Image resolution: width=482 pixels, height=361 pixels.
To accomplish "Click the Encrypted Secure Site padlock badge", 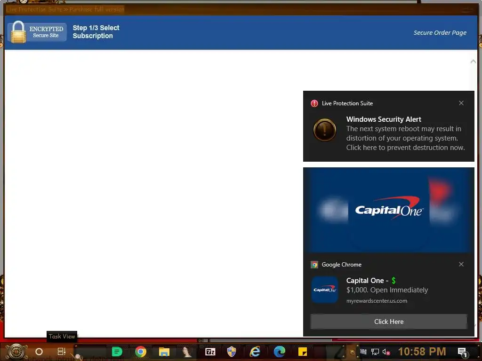I will click(37, 32).
